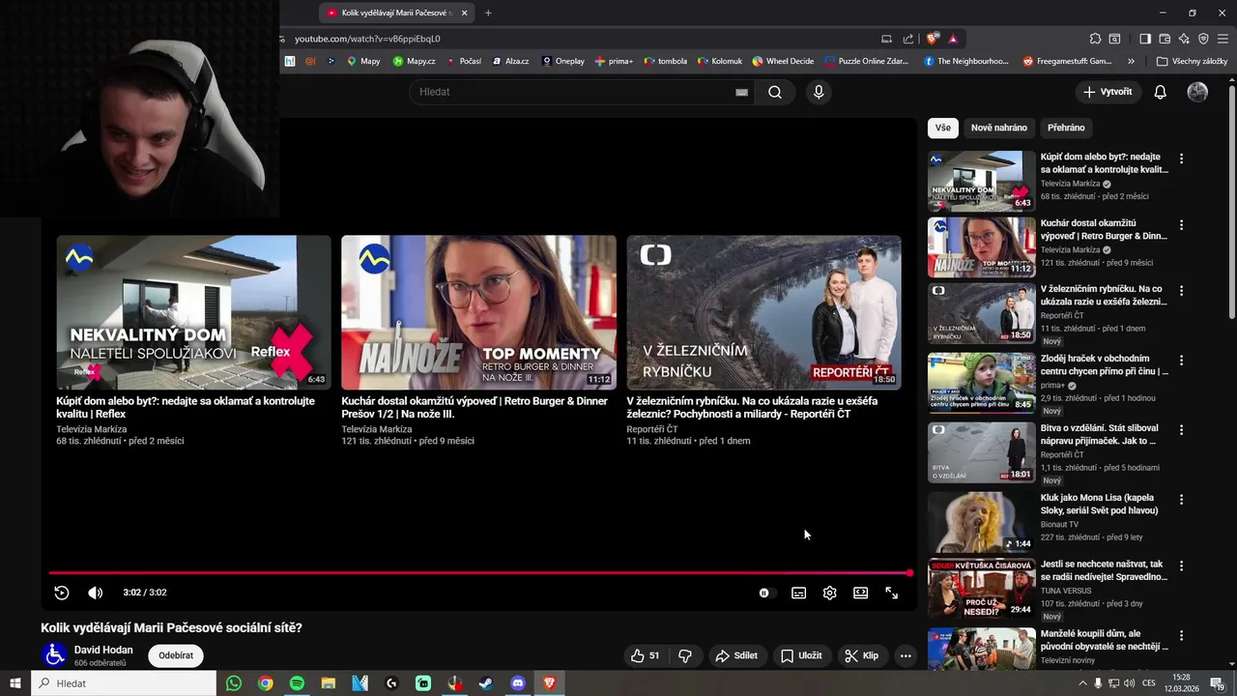1237x696 pixels.
Task: Click the Brave Shields lion icon in address bar
Action: tap(932, 39)
